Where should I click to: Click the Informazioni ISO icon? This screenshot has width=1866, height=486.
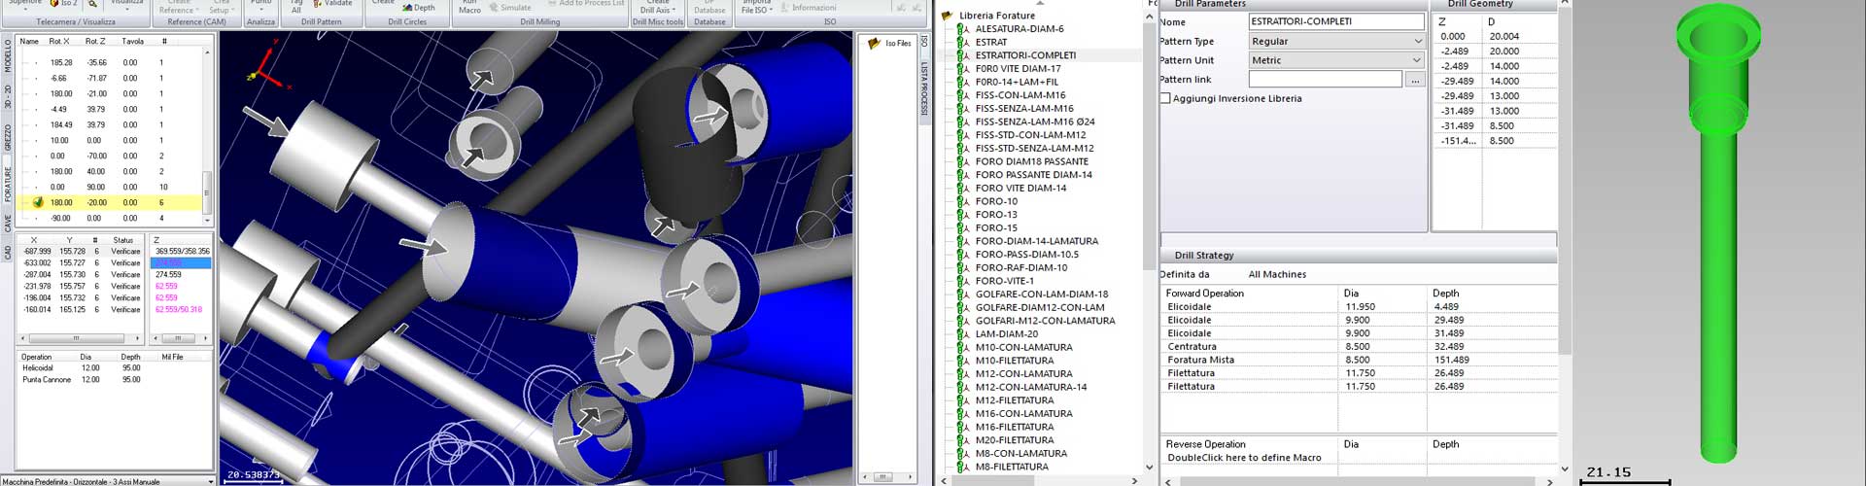pos(784,7)
